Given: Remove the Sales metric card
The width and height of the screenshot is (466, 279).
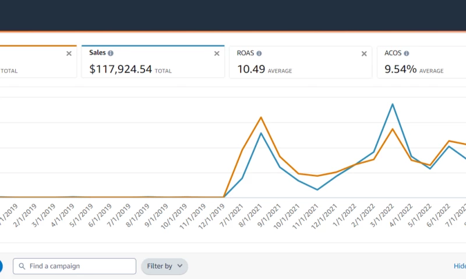Looking at the screenshot, I should click(217, 53).
